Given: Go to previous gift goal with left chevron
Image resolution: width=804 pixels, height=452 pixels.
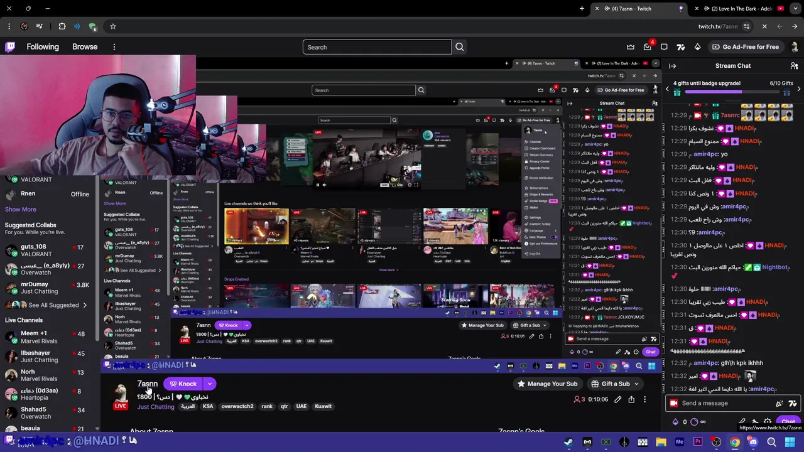Looking at the screenshot, I should coord(667,90).
